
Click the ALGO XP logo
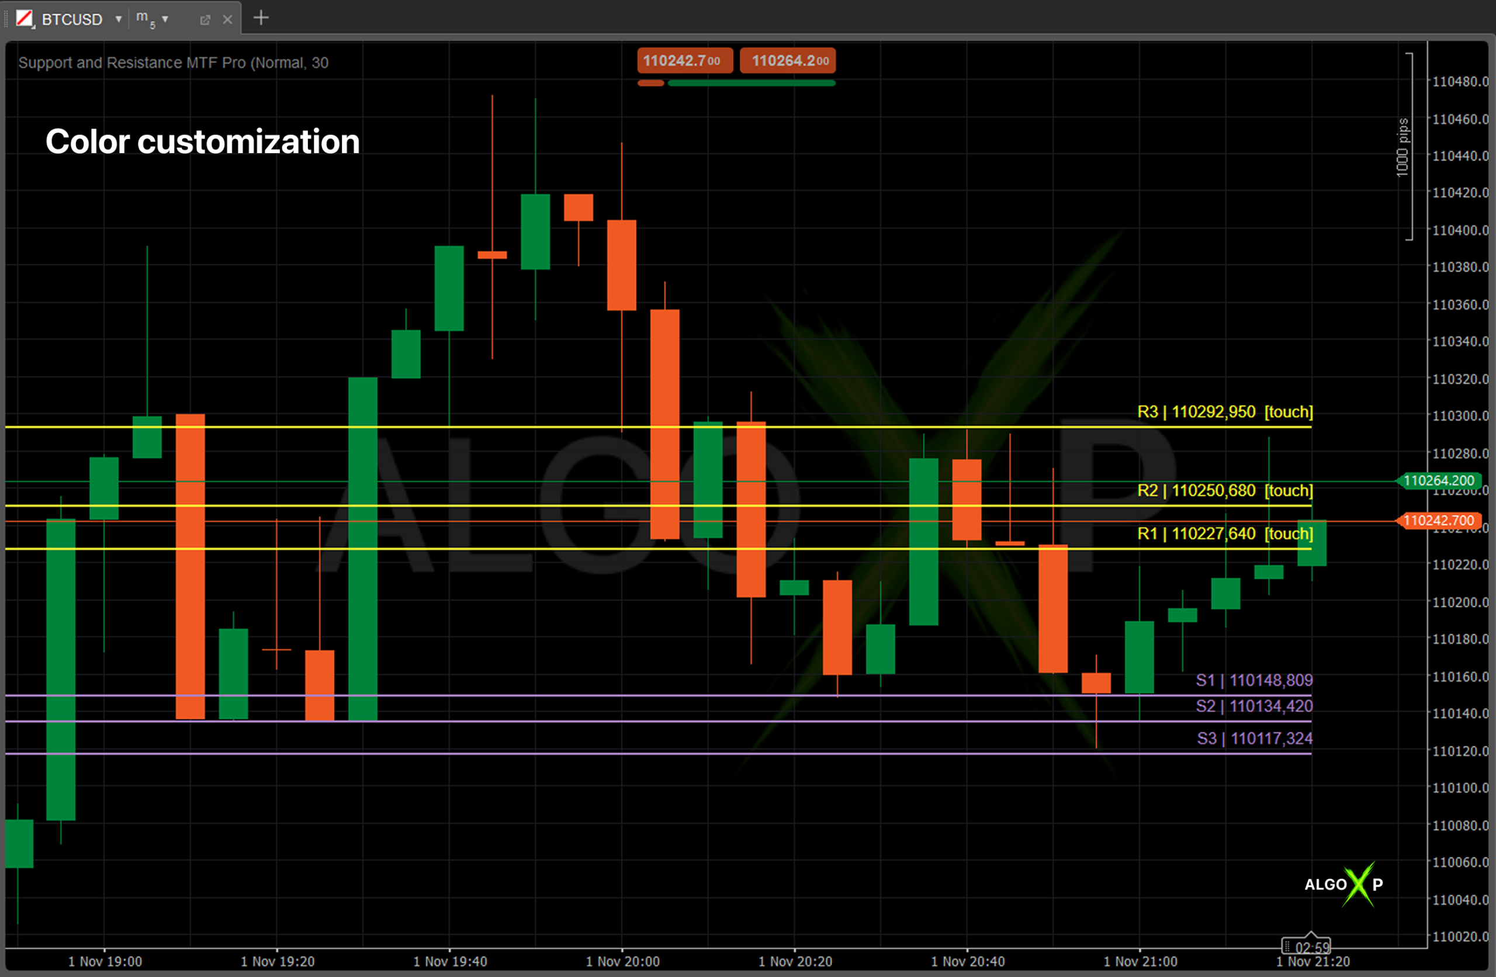(1343, 884)
